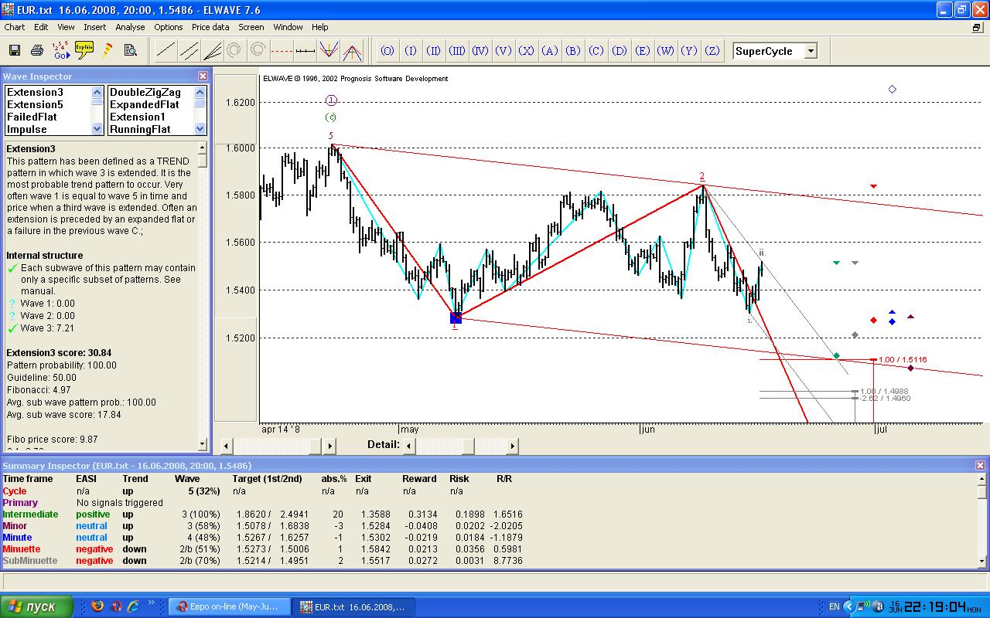990x618 pixels.
Task: Click down arrow of Extension3 pattern list
Action: pos(97,129)
